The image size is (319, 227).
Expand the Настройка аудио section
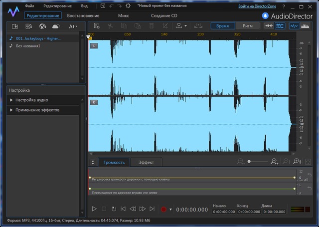31,100
